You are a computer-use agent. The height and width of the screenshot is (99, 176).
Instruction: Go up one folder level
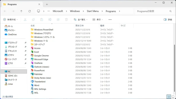click(21, 11)
